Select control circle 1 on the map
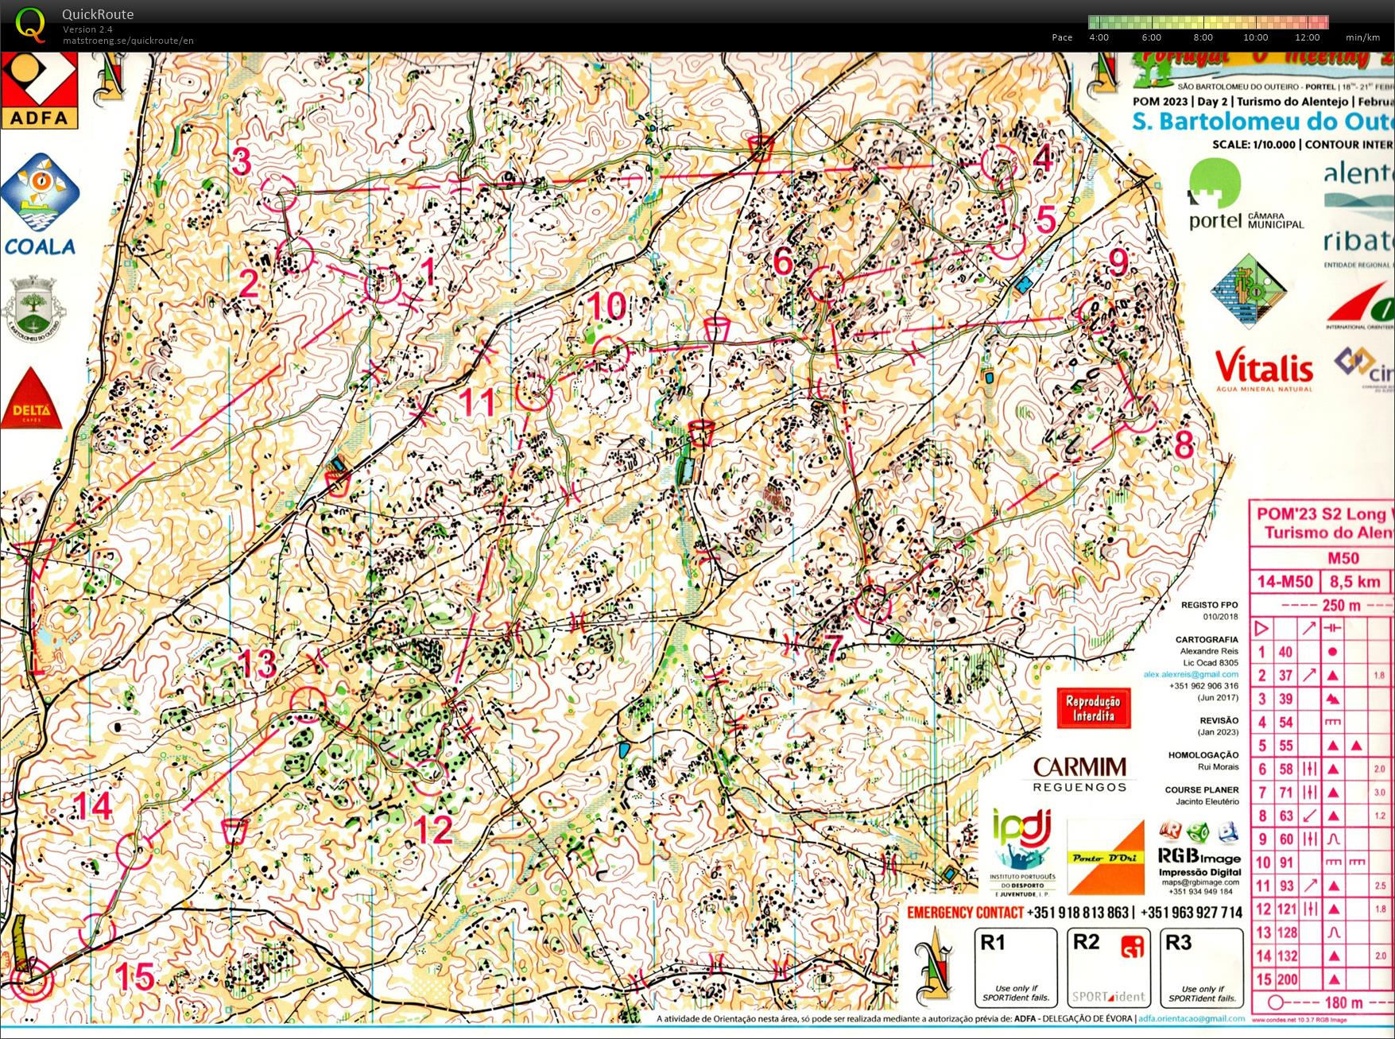The height and width of the screenshot is (1039, 1395). pyautogui.click(x=382, y=285)
